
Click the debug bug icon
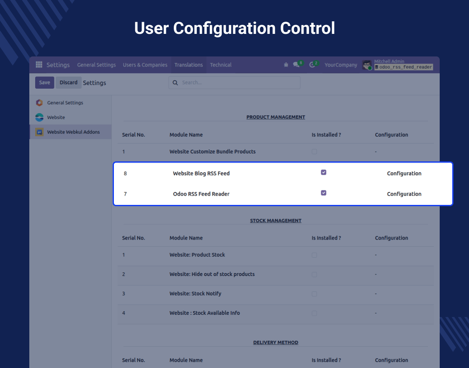[x=286, y=65]
